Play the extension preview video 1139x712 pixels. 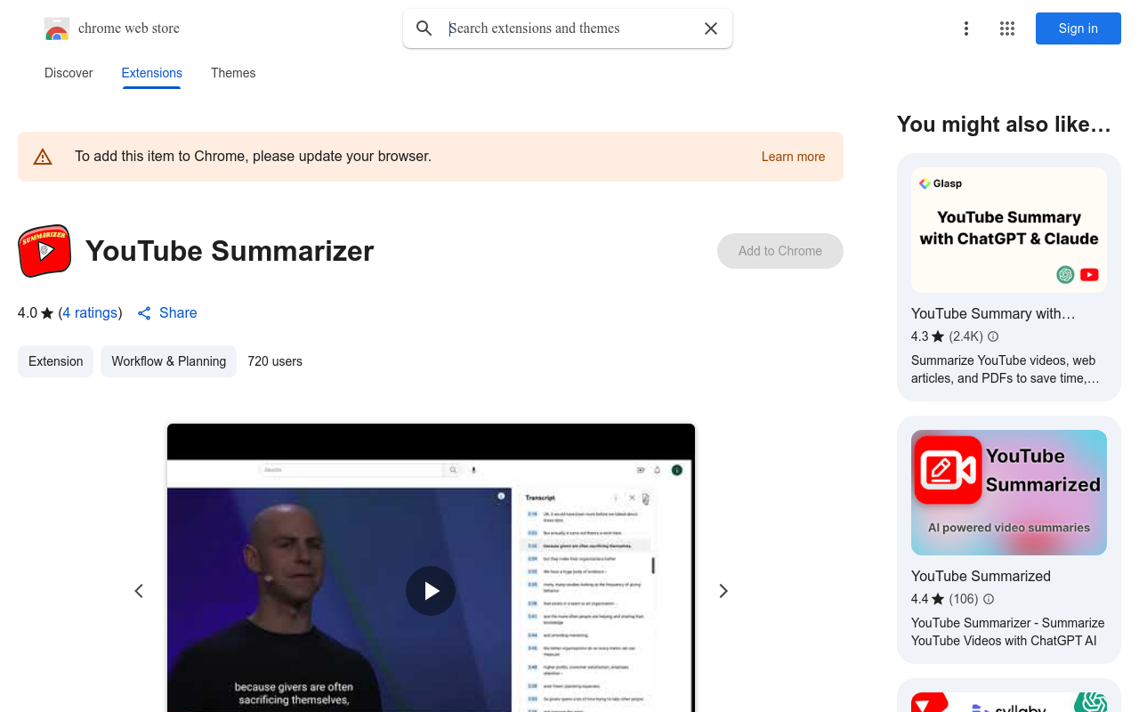point(431,591)
